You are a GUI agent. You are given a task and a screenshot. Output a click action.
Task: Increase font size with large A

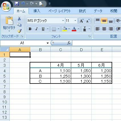pos(81,21)
